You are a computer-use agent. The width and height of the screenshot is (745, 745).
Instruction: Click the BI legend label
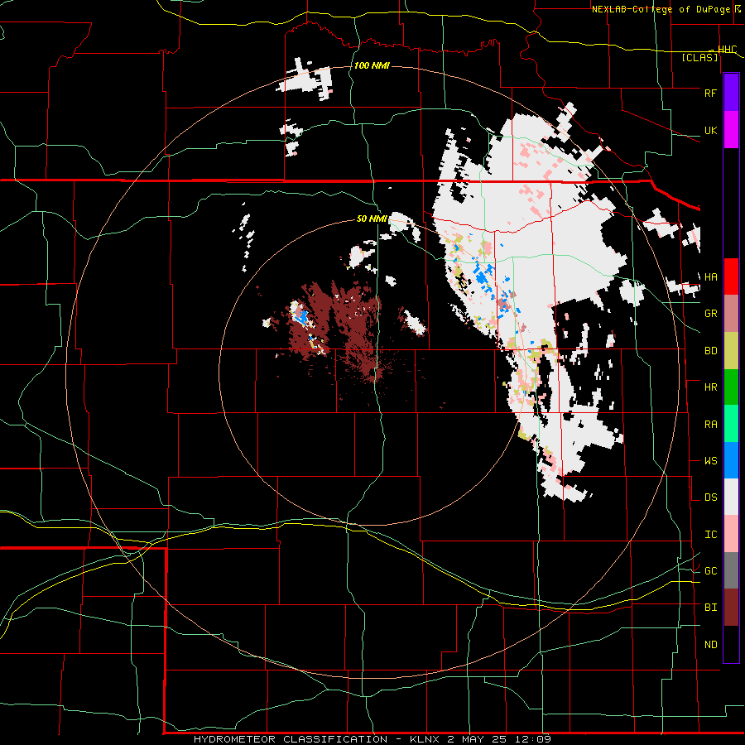pyautogui.click(x=710, y=608)
